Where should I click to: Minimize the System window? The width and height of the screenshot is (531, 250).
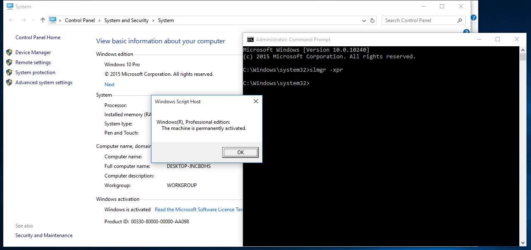tap(423, 6)
